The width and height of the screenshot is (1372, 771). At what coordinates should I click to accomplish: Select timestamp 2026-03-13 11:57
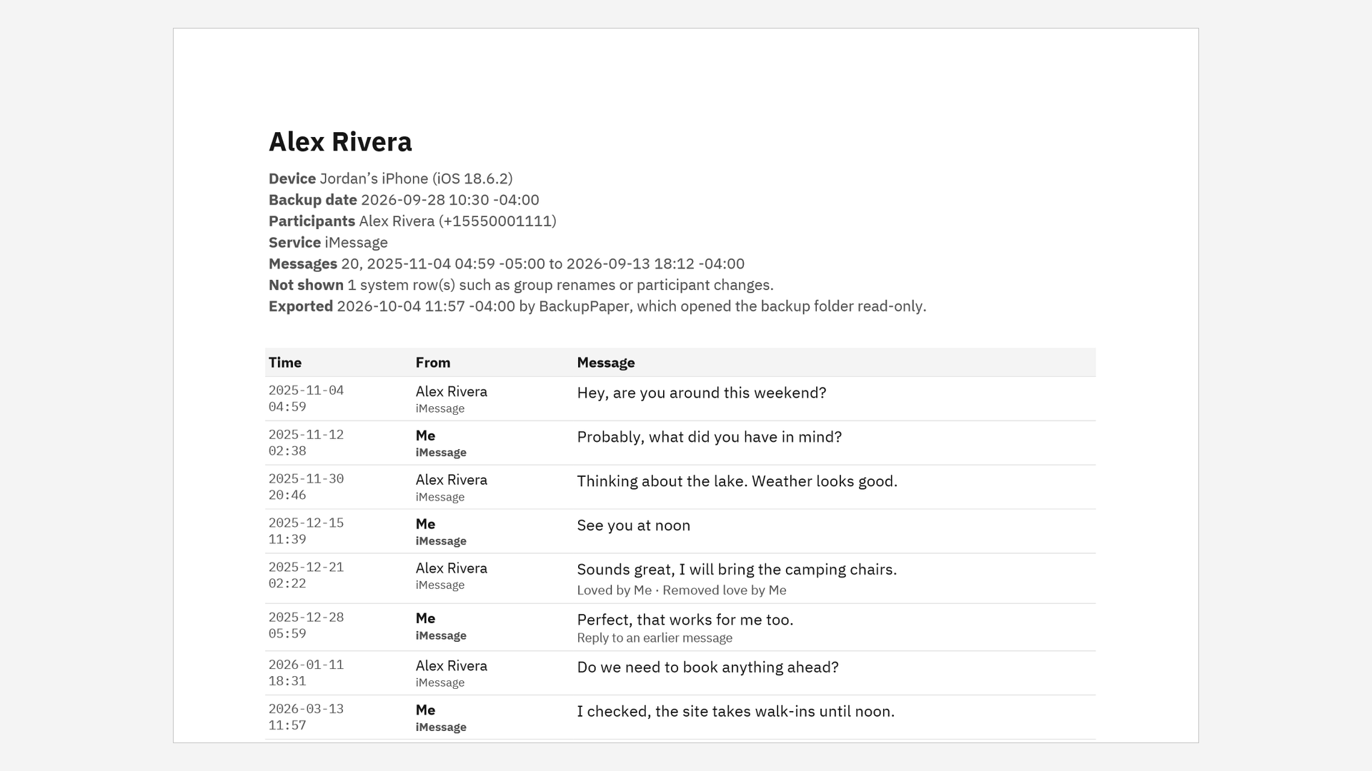click(306, 717)
